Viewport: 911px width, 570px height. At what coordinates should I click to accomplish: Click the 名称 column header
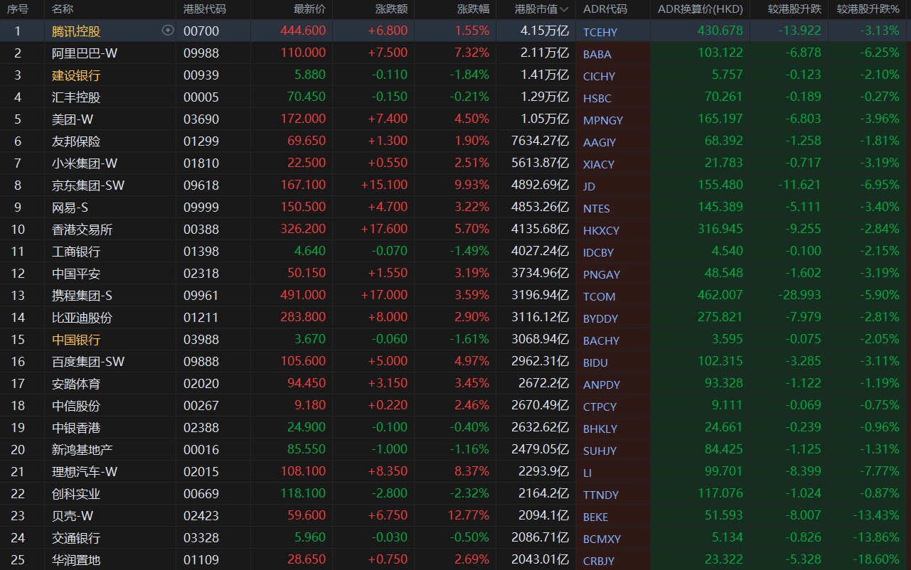[63, 9]
